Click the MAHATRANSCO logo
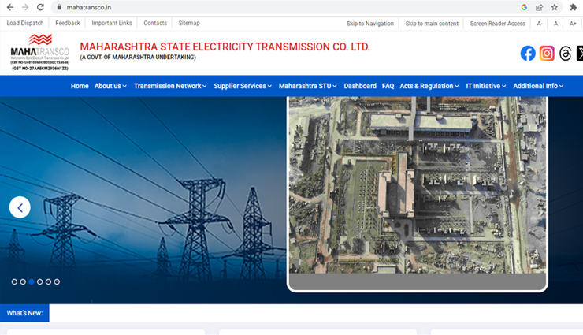 (x=39, y=52)
